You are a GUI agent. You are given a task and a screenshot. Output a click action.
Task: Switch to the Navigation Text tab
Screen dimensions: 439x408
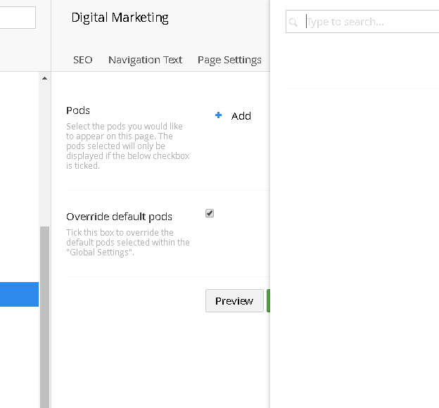pyautogui.click(x=146, y=60)
